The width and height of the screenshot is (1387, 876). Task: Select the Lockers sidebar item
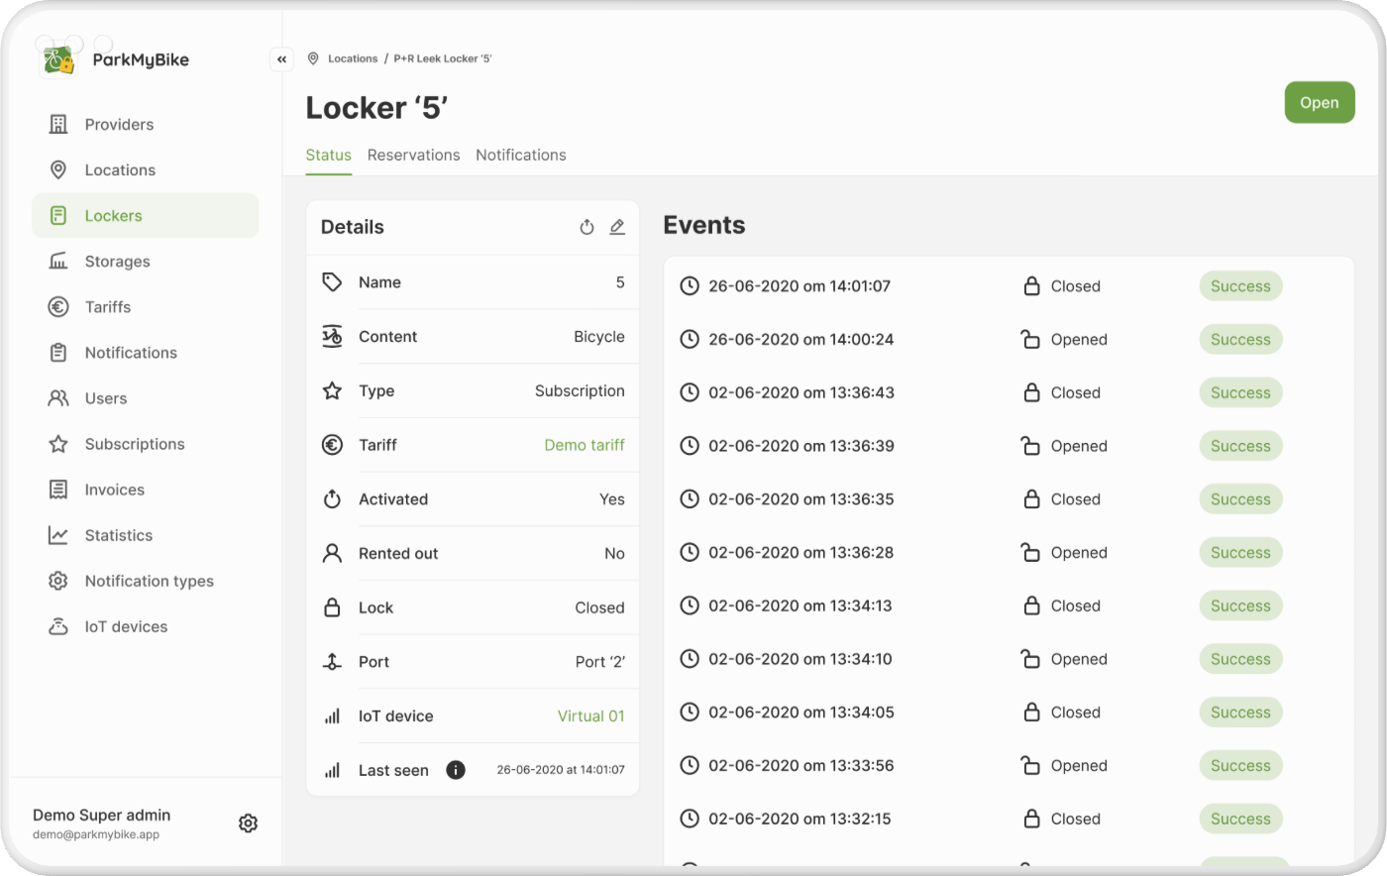[113, 216]
